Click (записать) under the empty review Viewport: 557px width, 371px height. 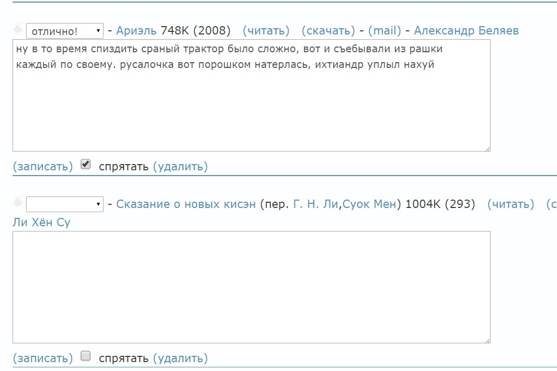tap(43, 358)
